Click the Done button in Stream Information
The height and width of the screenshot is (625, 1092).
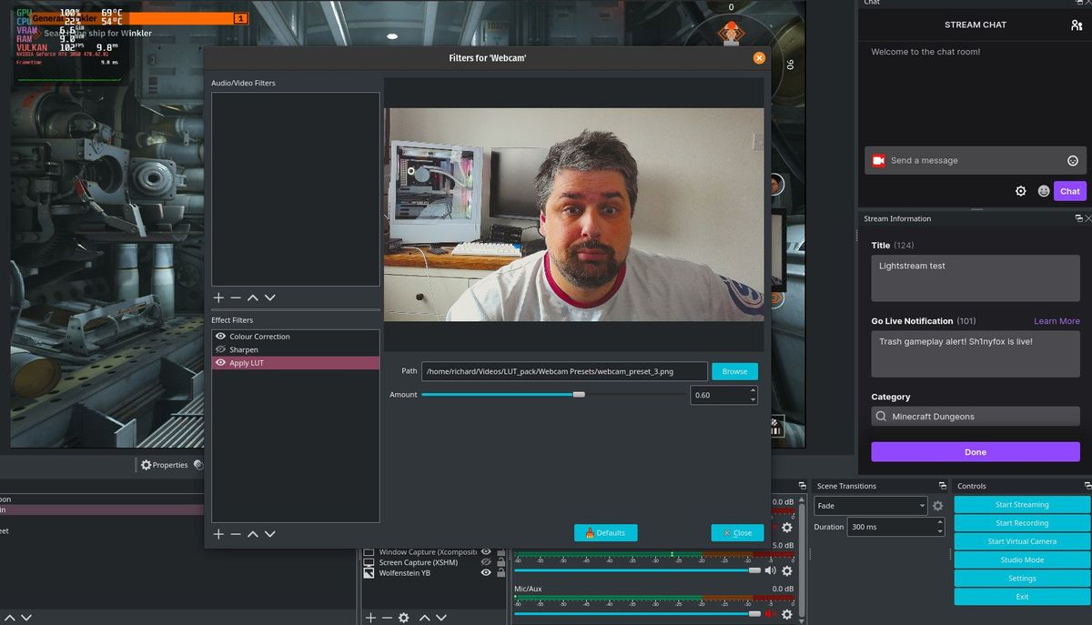click(975, 451)
